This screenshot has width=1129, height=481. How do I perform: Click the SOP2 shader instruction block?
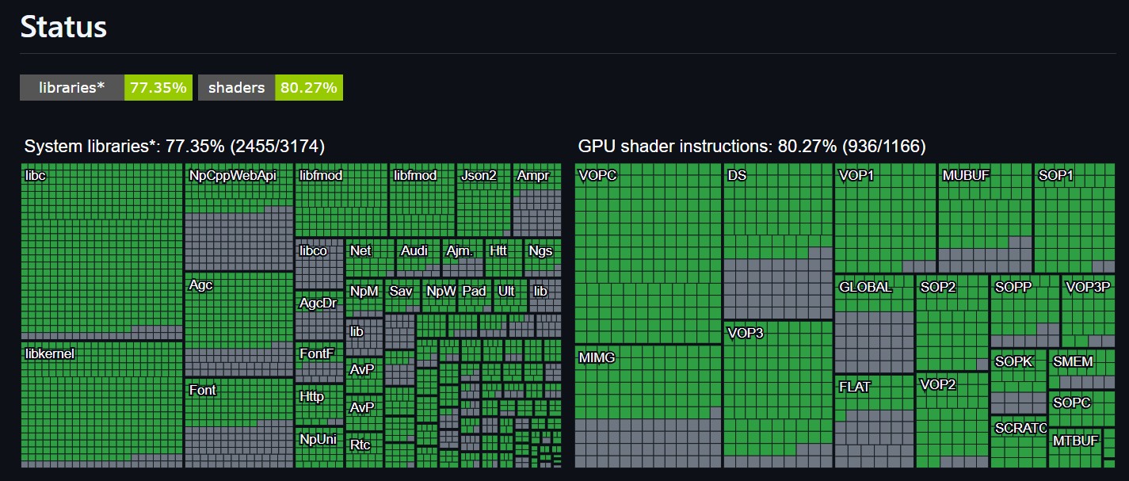pyautogui.click(x=952, y=323)
